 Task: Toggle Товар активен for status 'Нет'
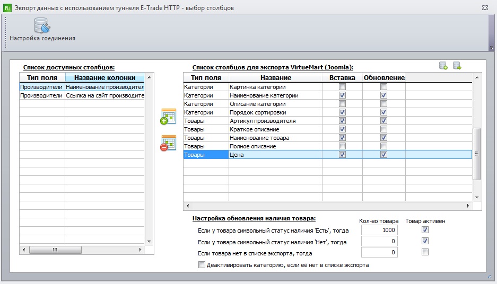click(x=425, y=241)
